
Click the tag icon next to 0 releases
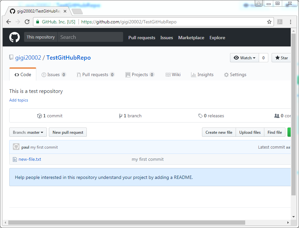point(200,116)
